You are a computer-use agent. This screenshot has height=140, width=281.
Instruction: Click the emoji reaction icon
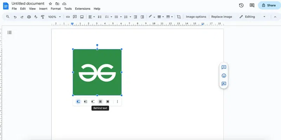click(224, 76)
